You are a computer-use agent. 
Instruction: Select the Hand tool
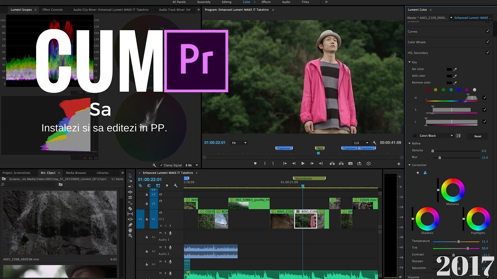click(130, 230)
